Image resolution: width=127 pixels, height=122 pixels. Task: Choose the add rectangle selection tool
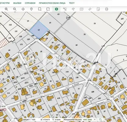tap(40, 9)
